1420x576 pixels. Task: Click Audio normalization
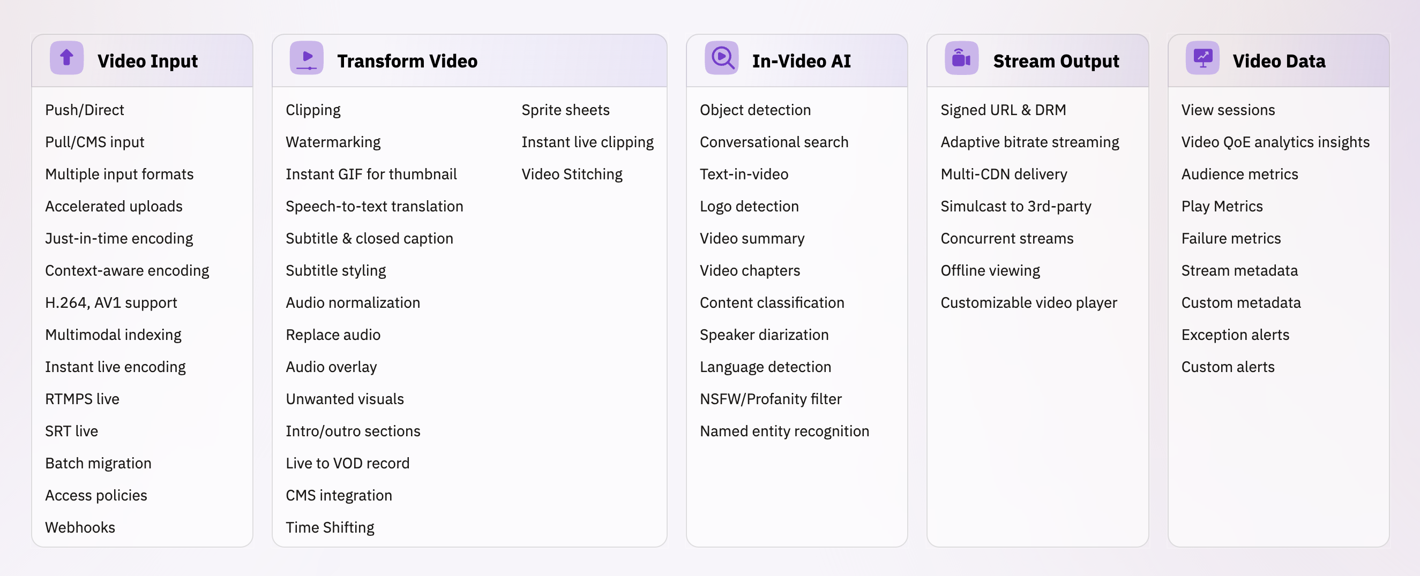pyautogui.click(x=353, y=303)
